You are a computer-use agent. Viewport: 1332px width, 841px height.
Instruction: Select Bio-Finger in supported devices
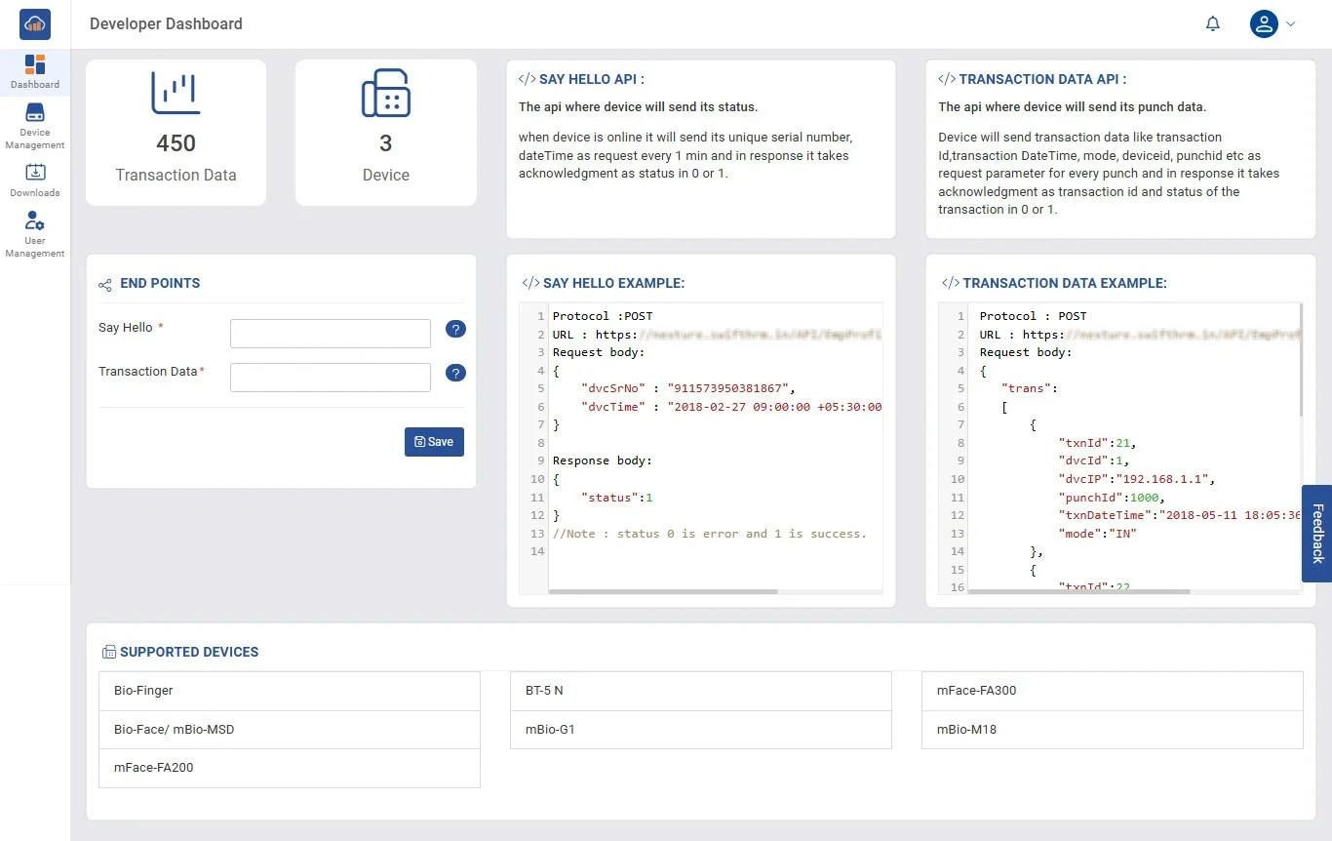[x=290, y=691]
